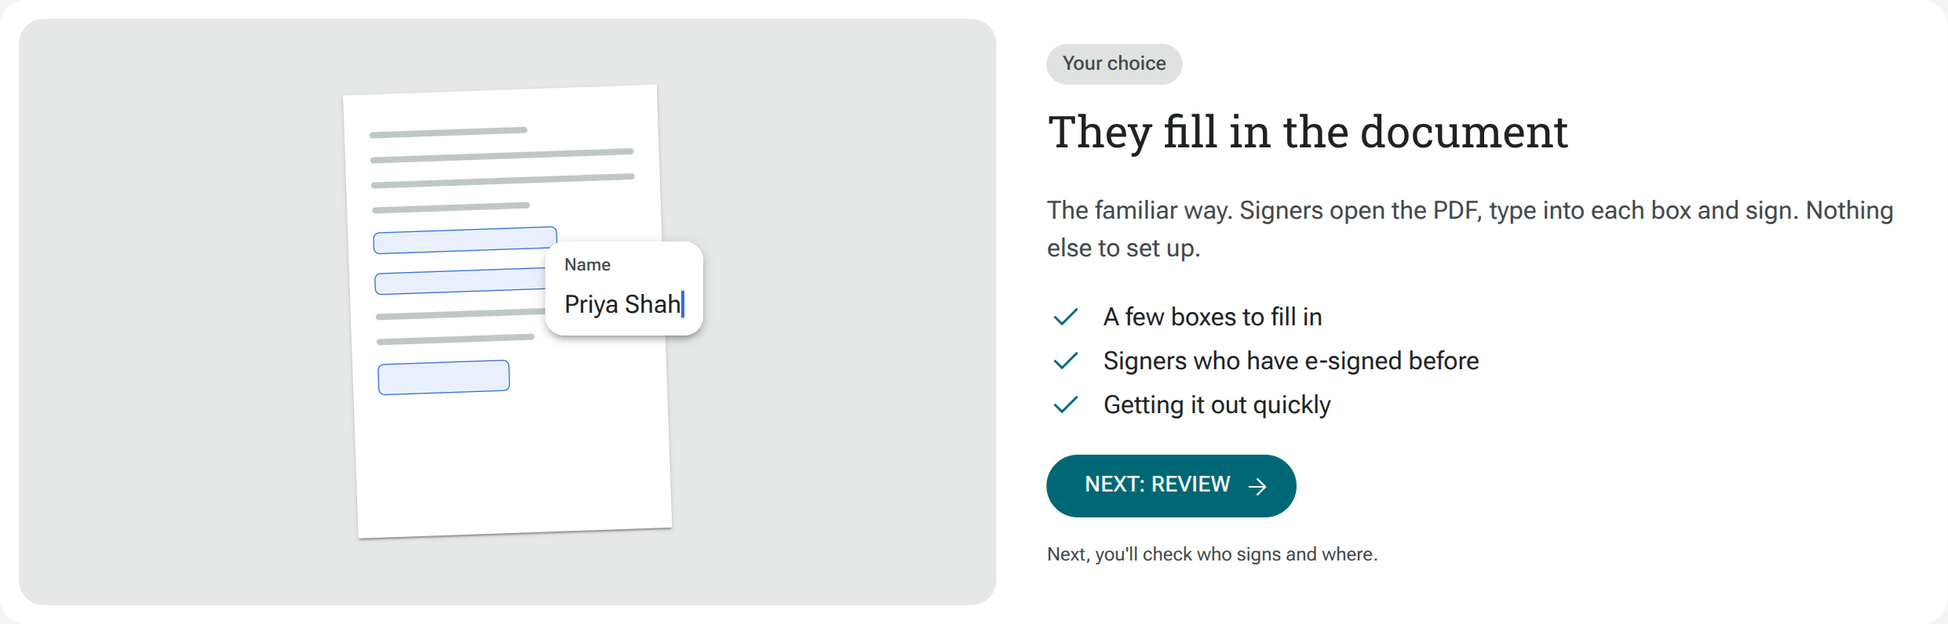This screenshot has width=1948, height=624.
Task: Click the 'Next, you'll check who signs' note
Action: point(1212,554)
